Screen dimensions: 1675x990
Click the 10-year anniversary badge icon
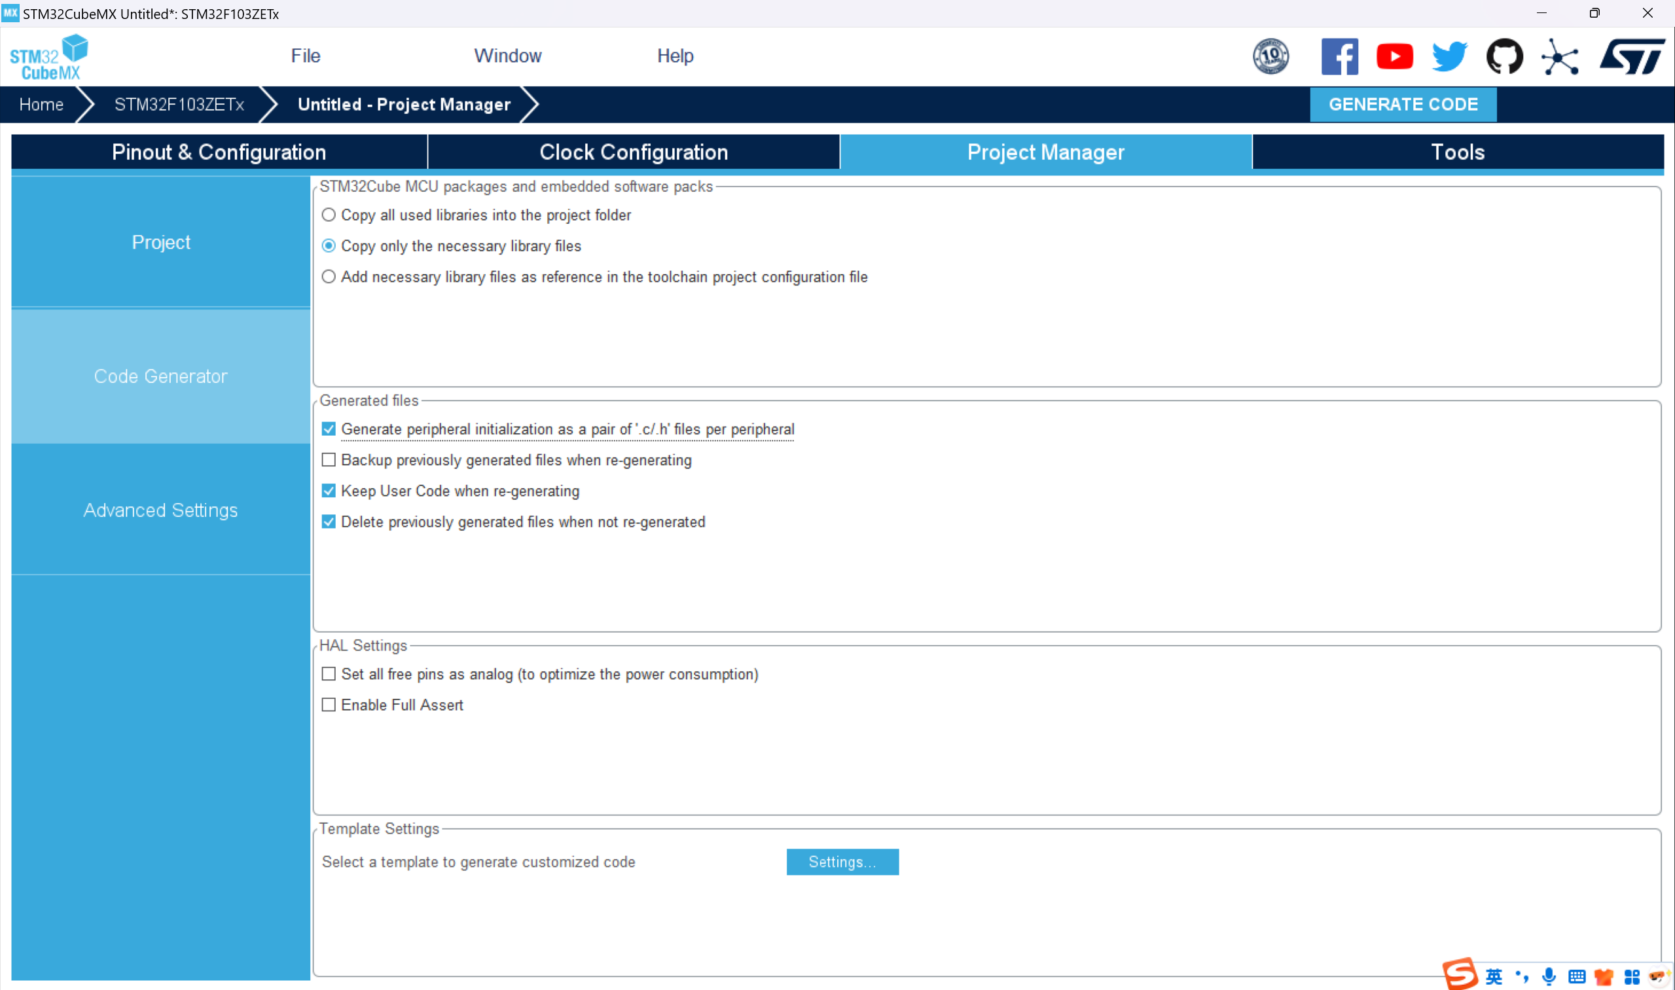point(1270,57)
